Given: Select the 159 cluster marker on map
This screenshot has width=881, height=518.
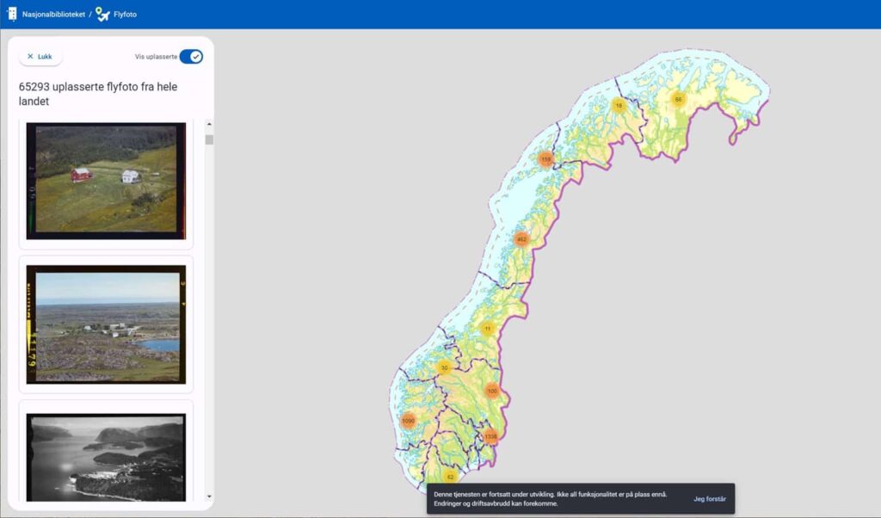Looking at the screenshot, I should coord(545,158).
